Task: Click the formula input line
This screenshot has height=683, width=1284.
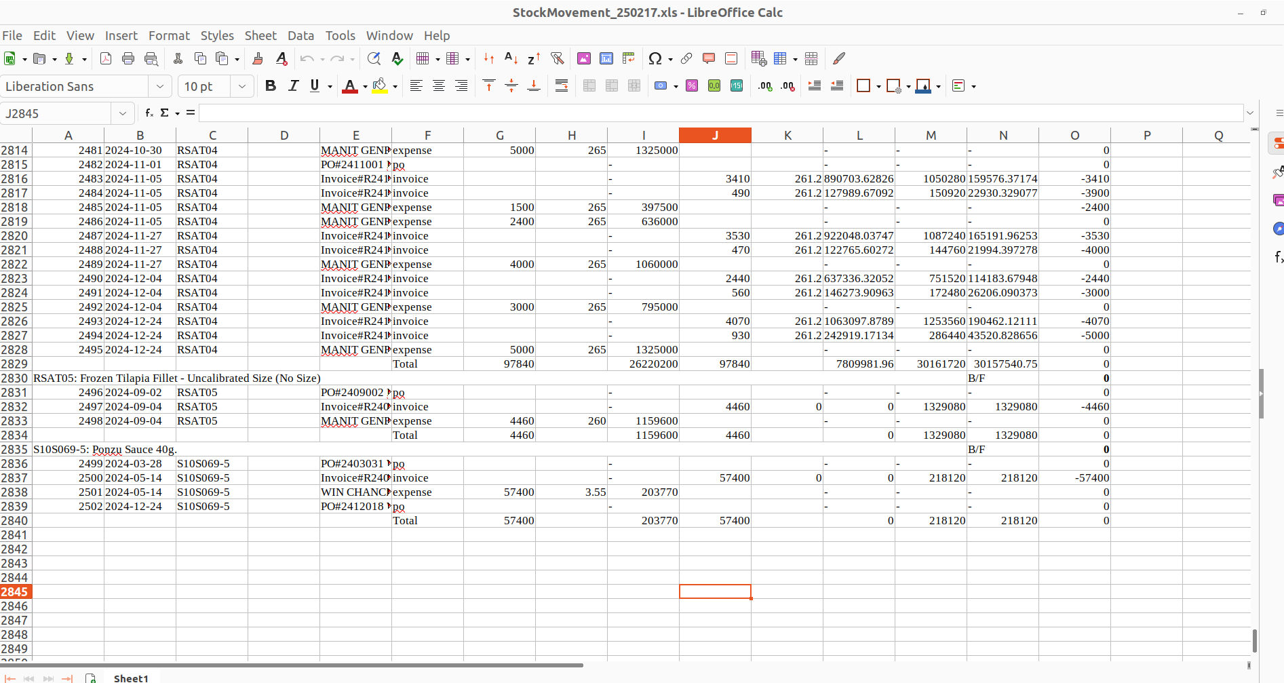Action: tap(721, 113)
